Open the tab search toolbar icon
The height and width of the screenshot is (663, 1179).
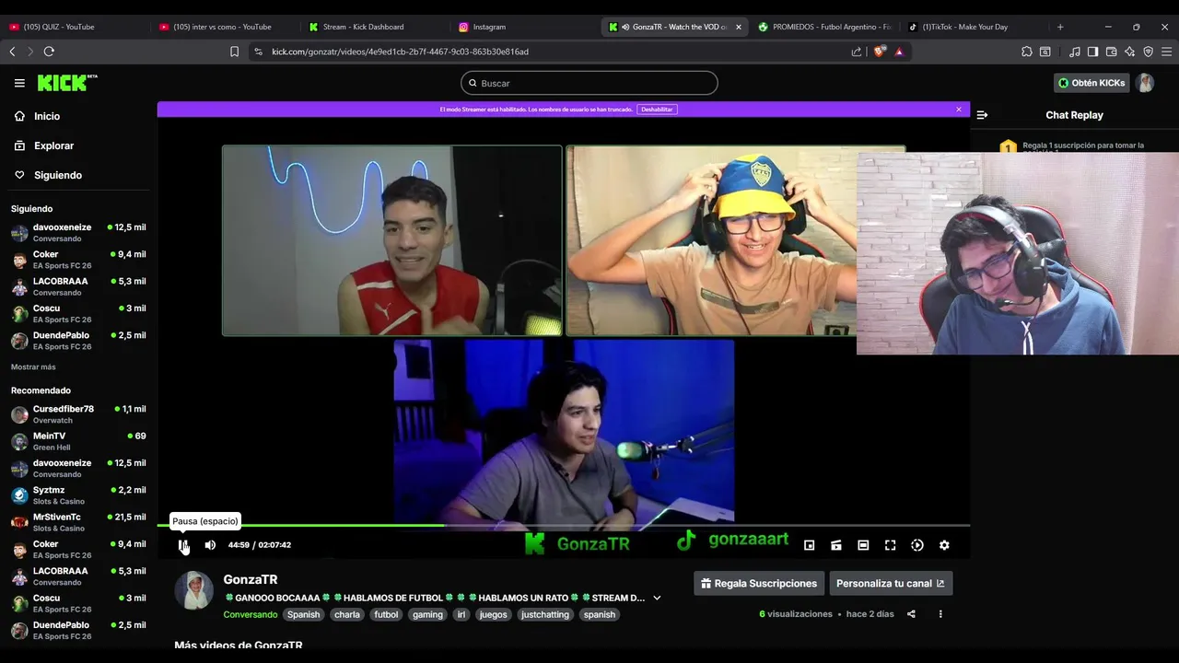[1045, 52]
